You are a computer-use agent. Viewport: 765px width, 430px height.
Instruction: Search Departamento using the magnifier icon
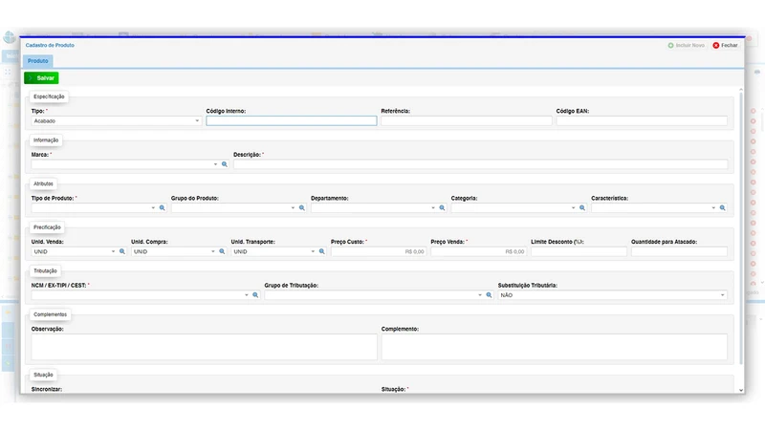coord(442,207)
